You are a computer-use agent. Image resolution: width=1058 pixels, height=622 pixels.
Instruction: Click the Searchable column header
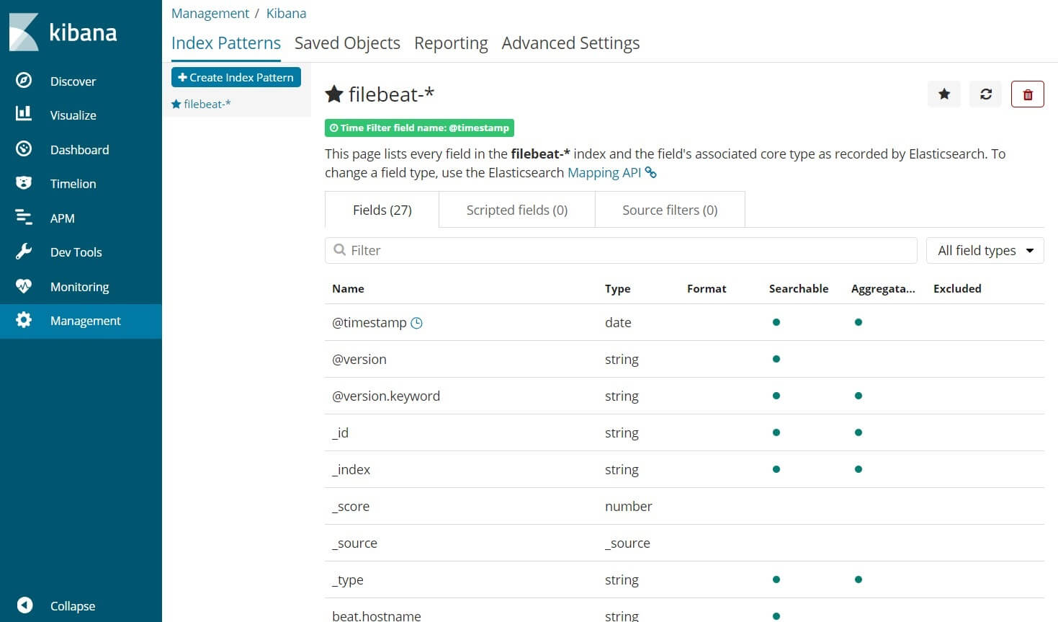[798, 288]
